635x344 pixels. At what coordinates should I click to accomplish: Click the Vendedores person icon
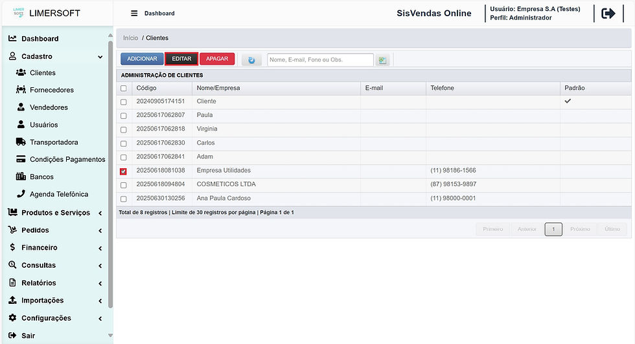pos(21,107)
